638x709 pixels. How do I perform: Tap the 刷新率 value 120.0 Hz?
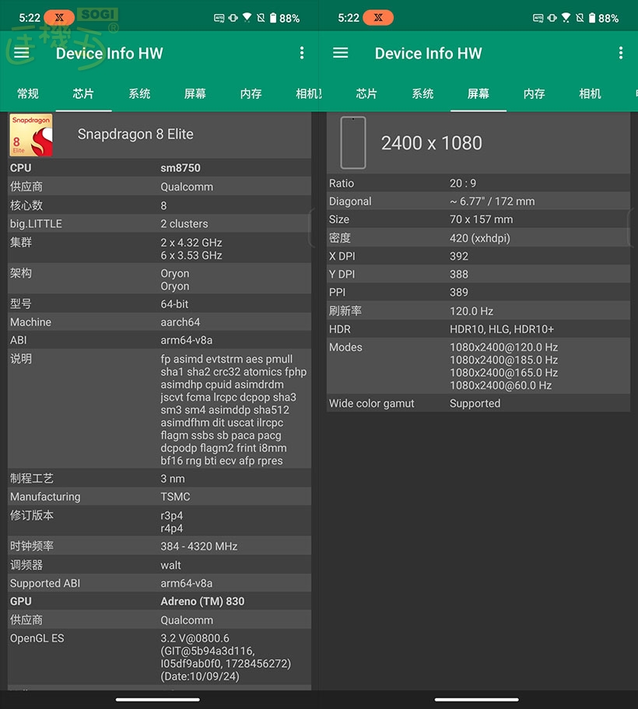[471, 311]
